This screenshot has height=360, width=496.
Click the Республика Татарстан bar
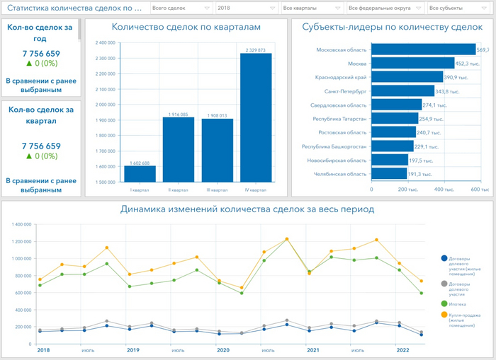pyautogui.click(x=395, y=118)
